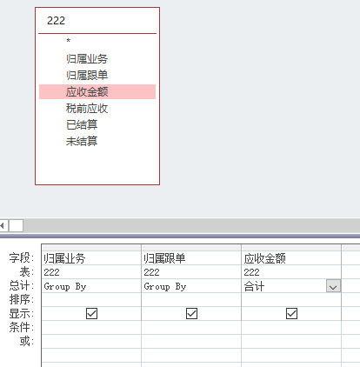Toggle the 显示 checkbox for 归属业务 column
Image resolution: width=360 pixels, height=367 pixels.
click(x=91, y=313)
